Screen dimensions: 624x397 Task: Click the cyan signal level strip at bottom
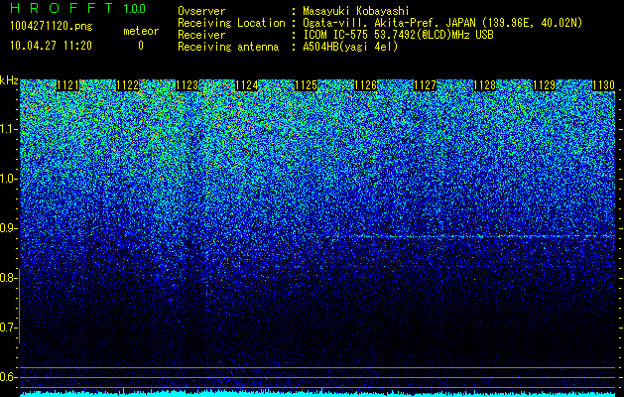[x=317, y=394]
